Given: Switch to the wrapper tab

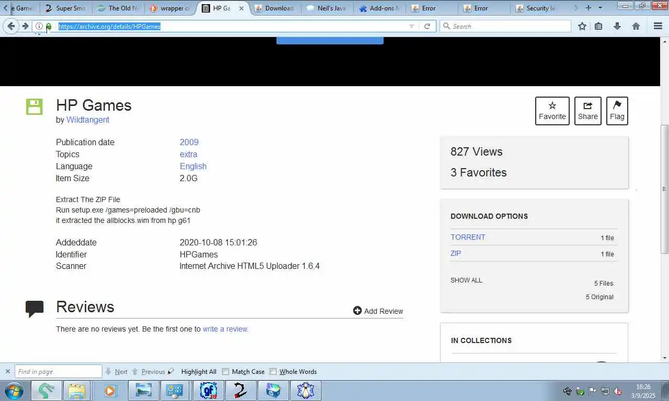Looking at the screenshot, I should [170, 8].
